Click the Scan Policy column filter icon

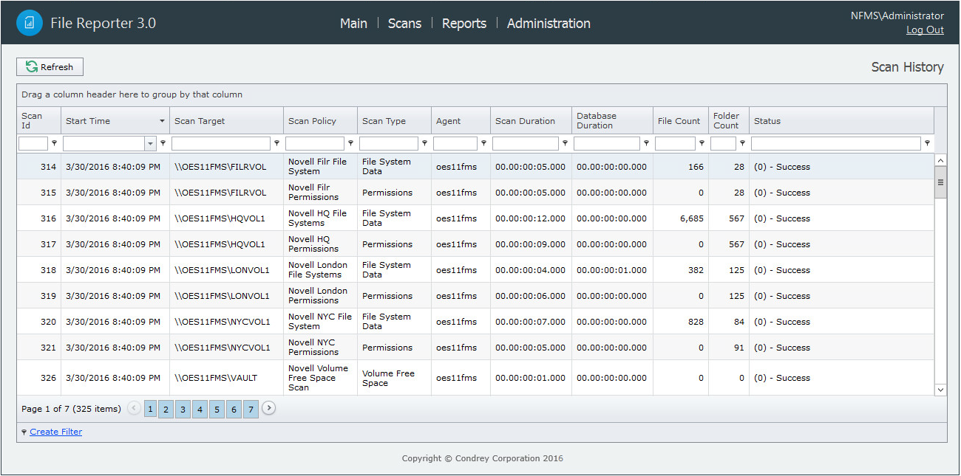tap(351, 144)
